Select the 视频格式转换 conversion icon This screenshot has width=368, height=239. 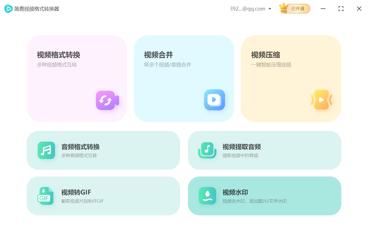point(107,100)
